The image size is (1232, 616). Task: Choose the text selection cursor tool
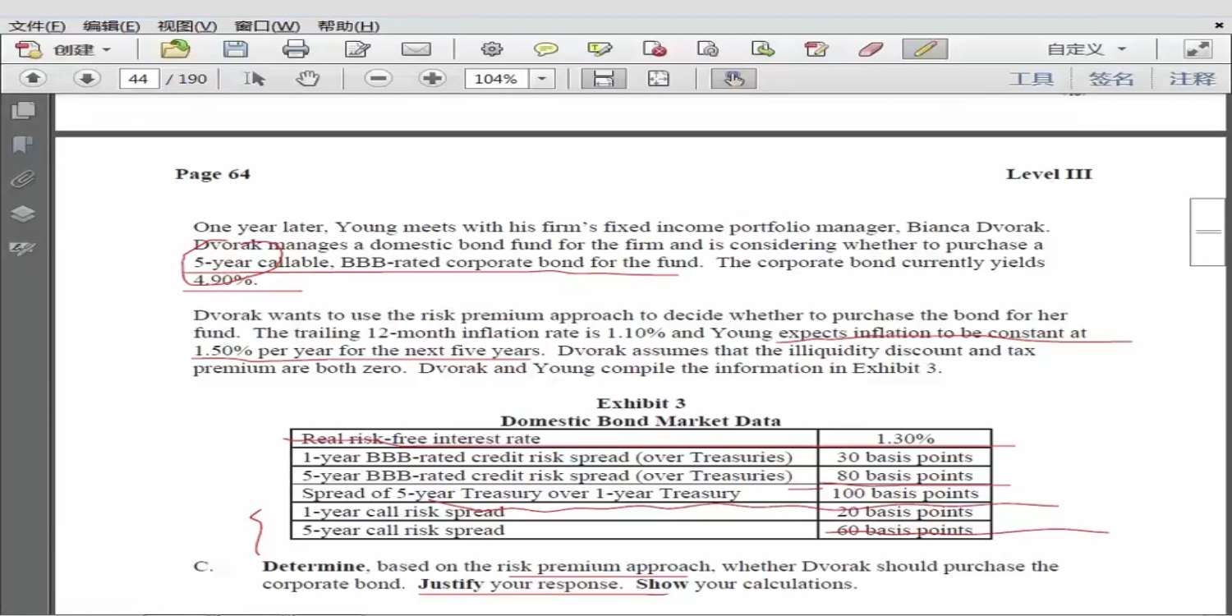click(255, 79)
